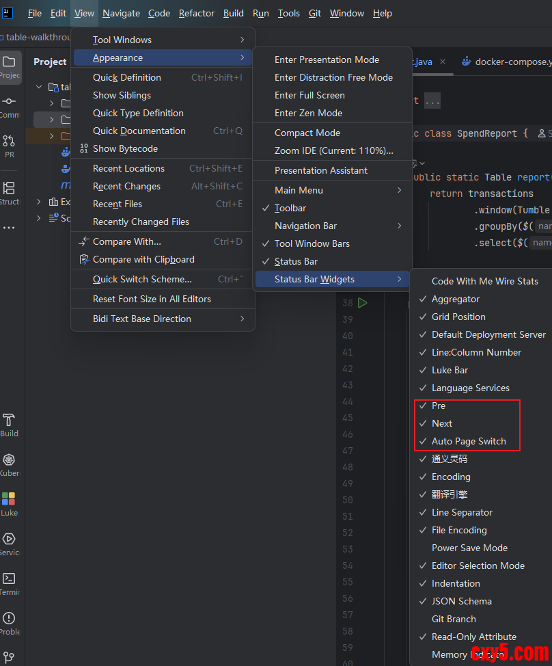Open the Services tool window

coord(10,544)
